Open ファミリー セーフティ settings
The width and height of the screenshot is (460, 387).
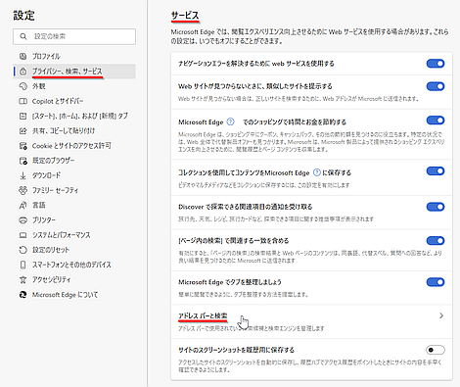pos(74,190)
